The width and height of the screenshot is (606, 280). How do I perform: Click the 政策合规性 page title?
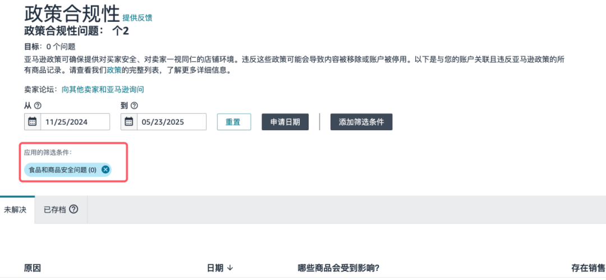[72, 15]
